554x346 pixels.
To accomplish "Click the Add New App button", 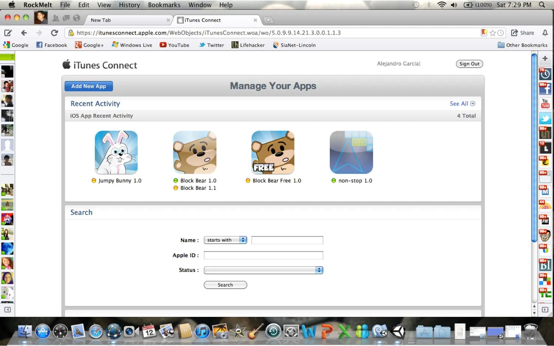I will pyautogui.click(x=88, y=86).
